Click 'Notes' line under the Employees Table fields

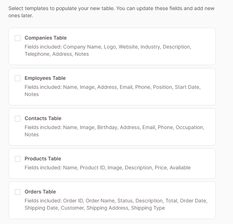pos(32,94)
